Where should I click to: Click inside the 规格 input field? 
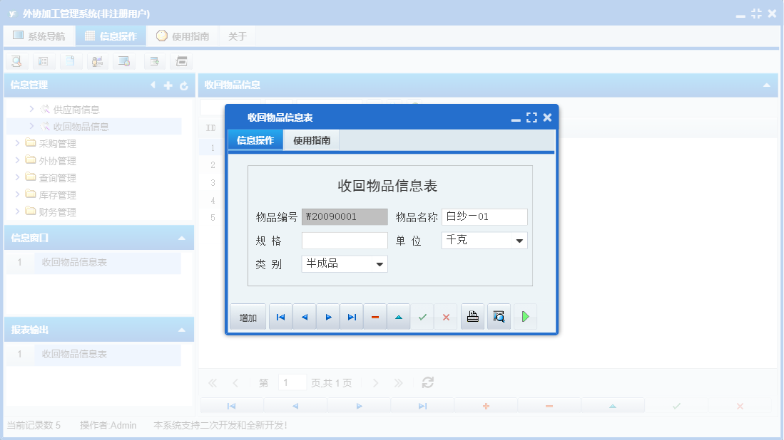pos(345,241)
